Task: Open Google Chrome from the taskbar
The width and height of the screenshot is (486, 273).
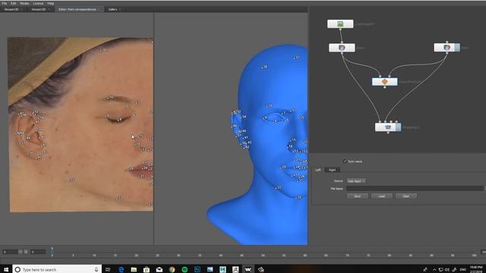Action: (172, 270)
